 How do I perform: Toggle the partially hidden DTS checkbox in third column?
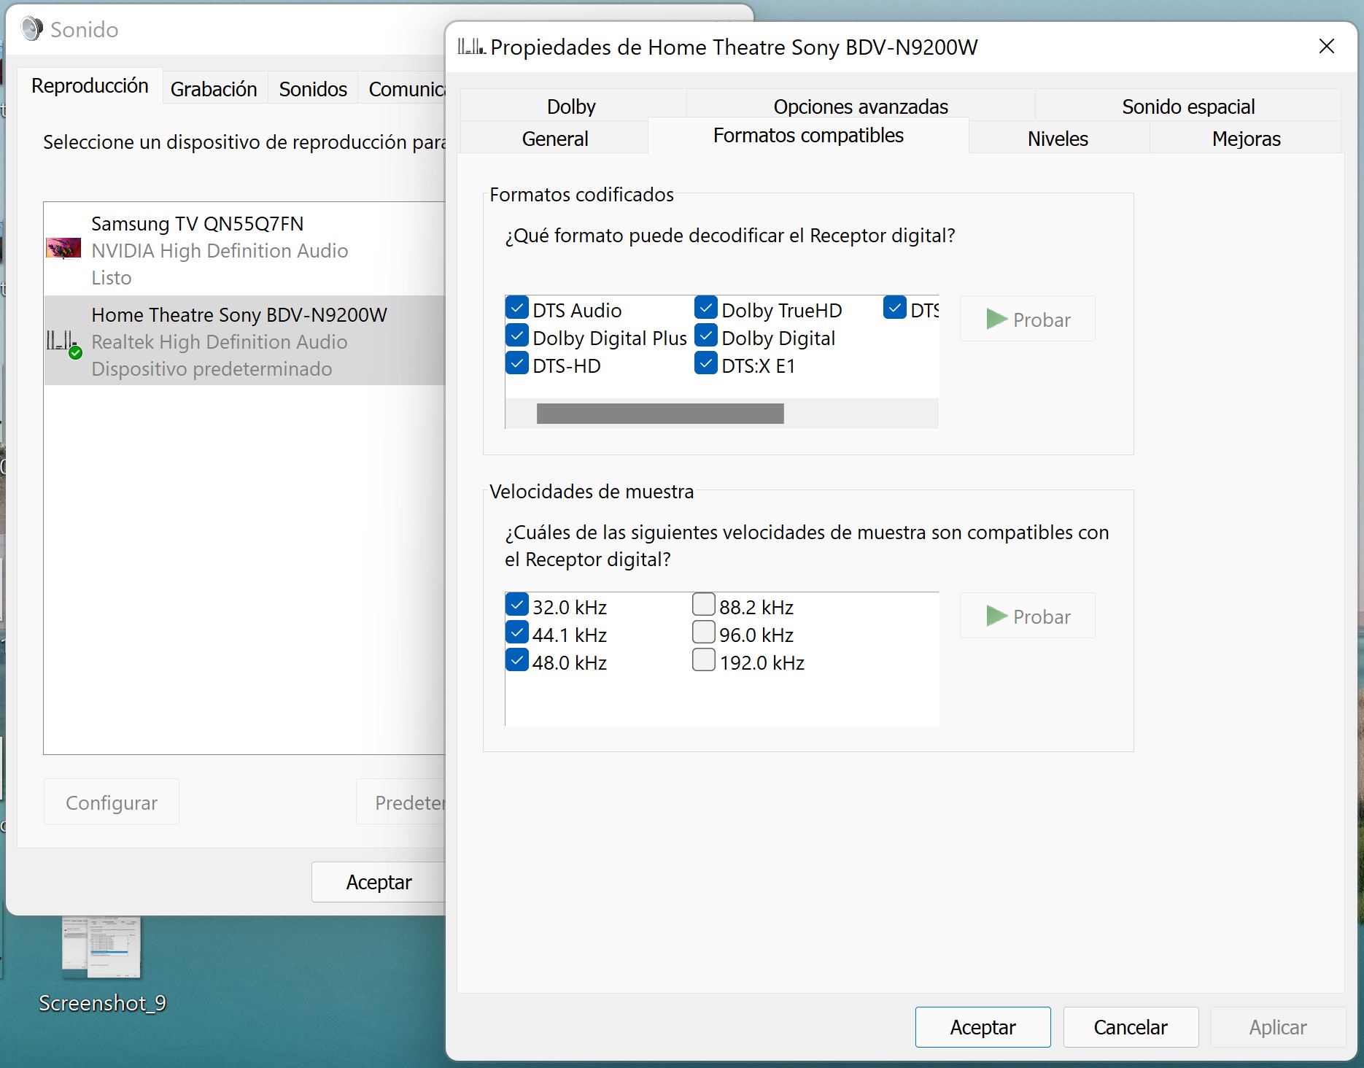pyautogui.click(x=895, y=308)
